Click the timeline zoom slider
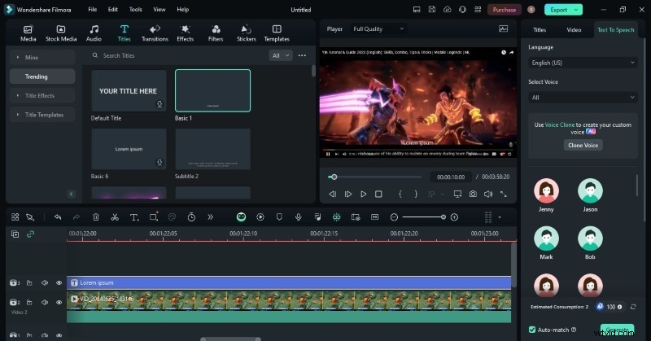 coord(423,217)
